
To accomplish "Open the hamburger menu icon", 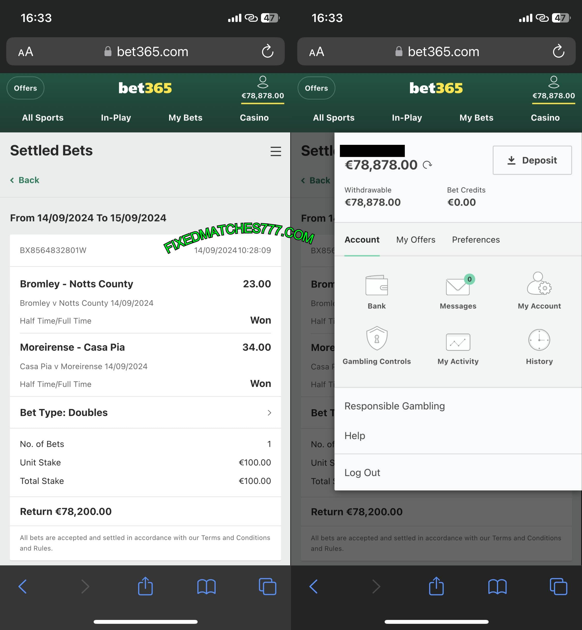I will click(276, 152).
